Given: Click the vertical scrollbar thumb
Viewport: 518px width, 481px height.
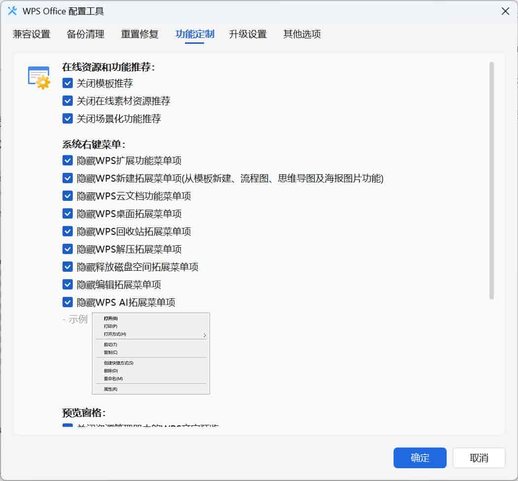Looking at the screenshot, I should tap(491, 181).
